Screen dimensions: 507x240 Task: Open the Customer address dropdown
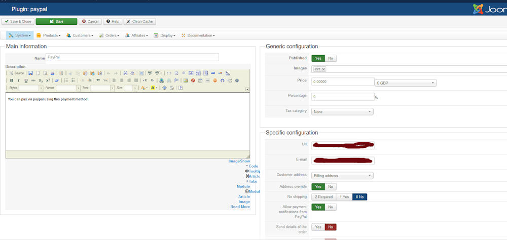click(x=342, y=176)
